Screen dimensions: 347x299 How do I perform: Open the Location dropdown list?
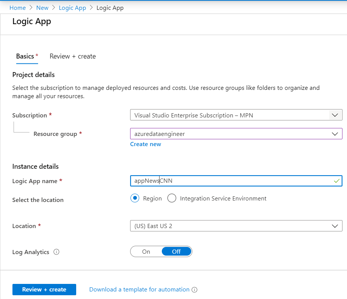[x=236, y=226]
